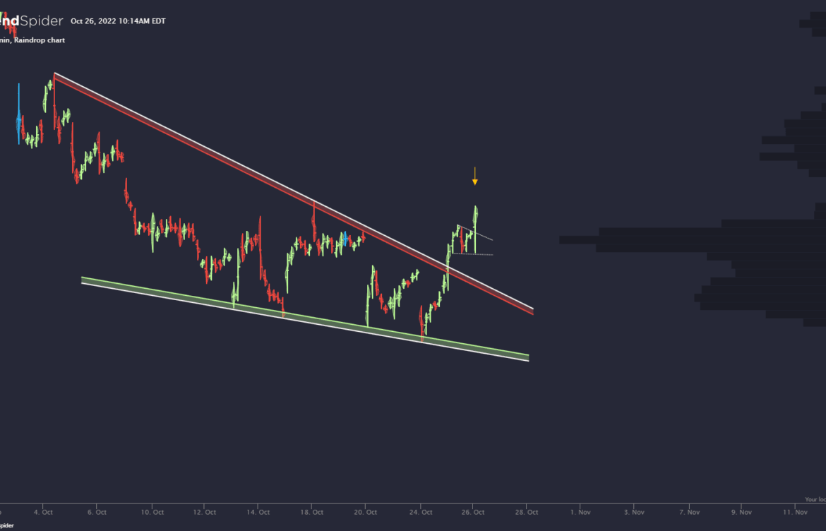Click the "12. Oct" axis label
The image size is (826, 531).
tap(205, 511)
